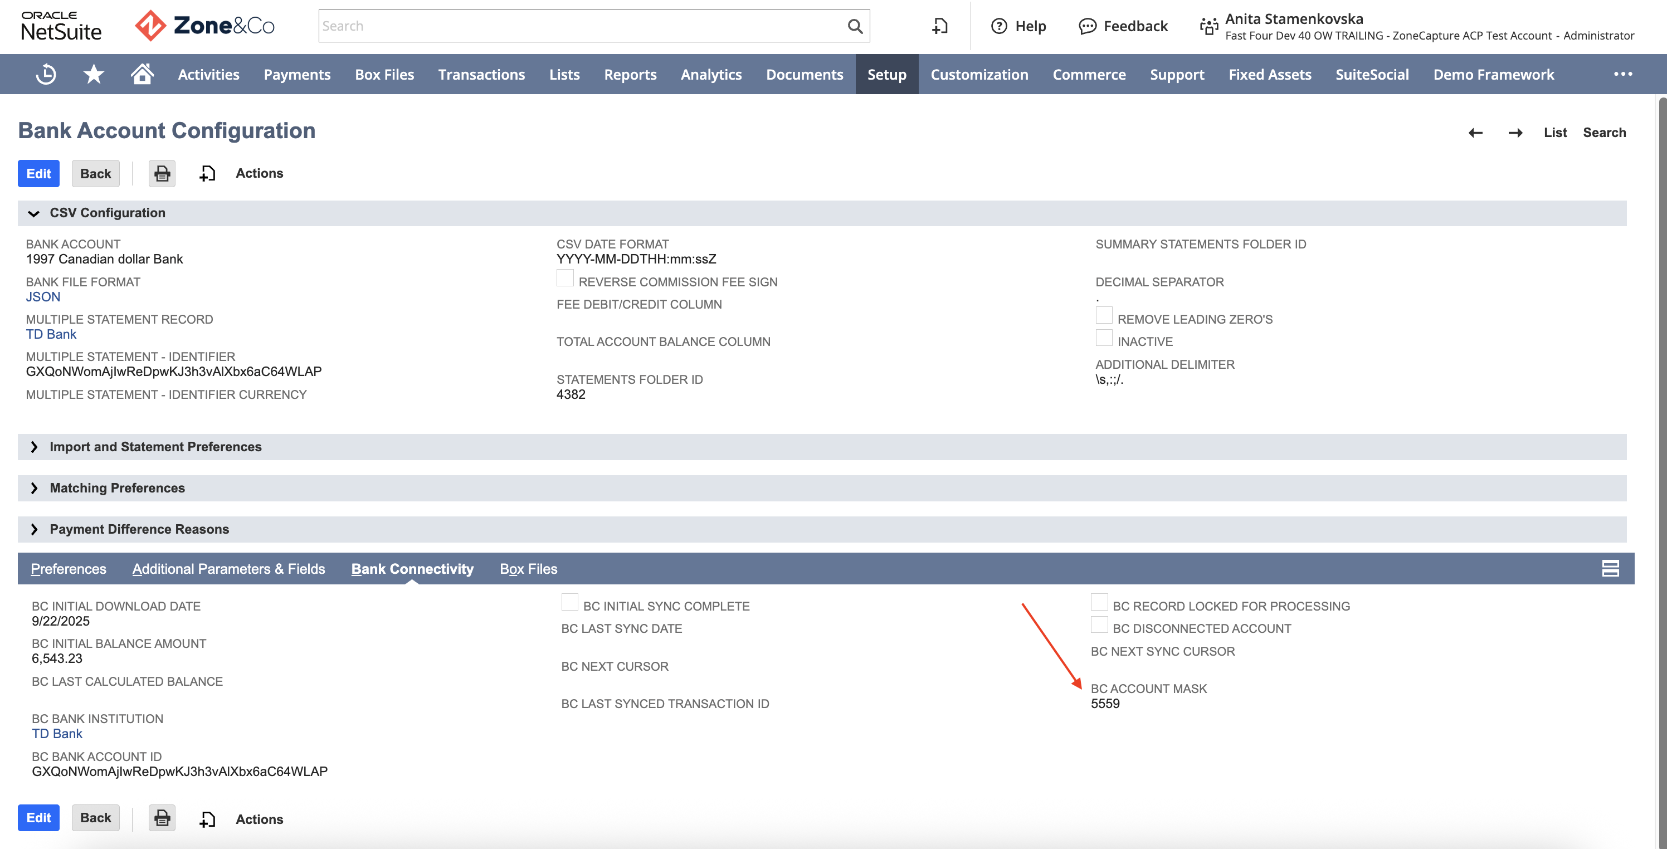Open the Support menu
This screenshot has height=849, width=1667.
coord(1177,75)
